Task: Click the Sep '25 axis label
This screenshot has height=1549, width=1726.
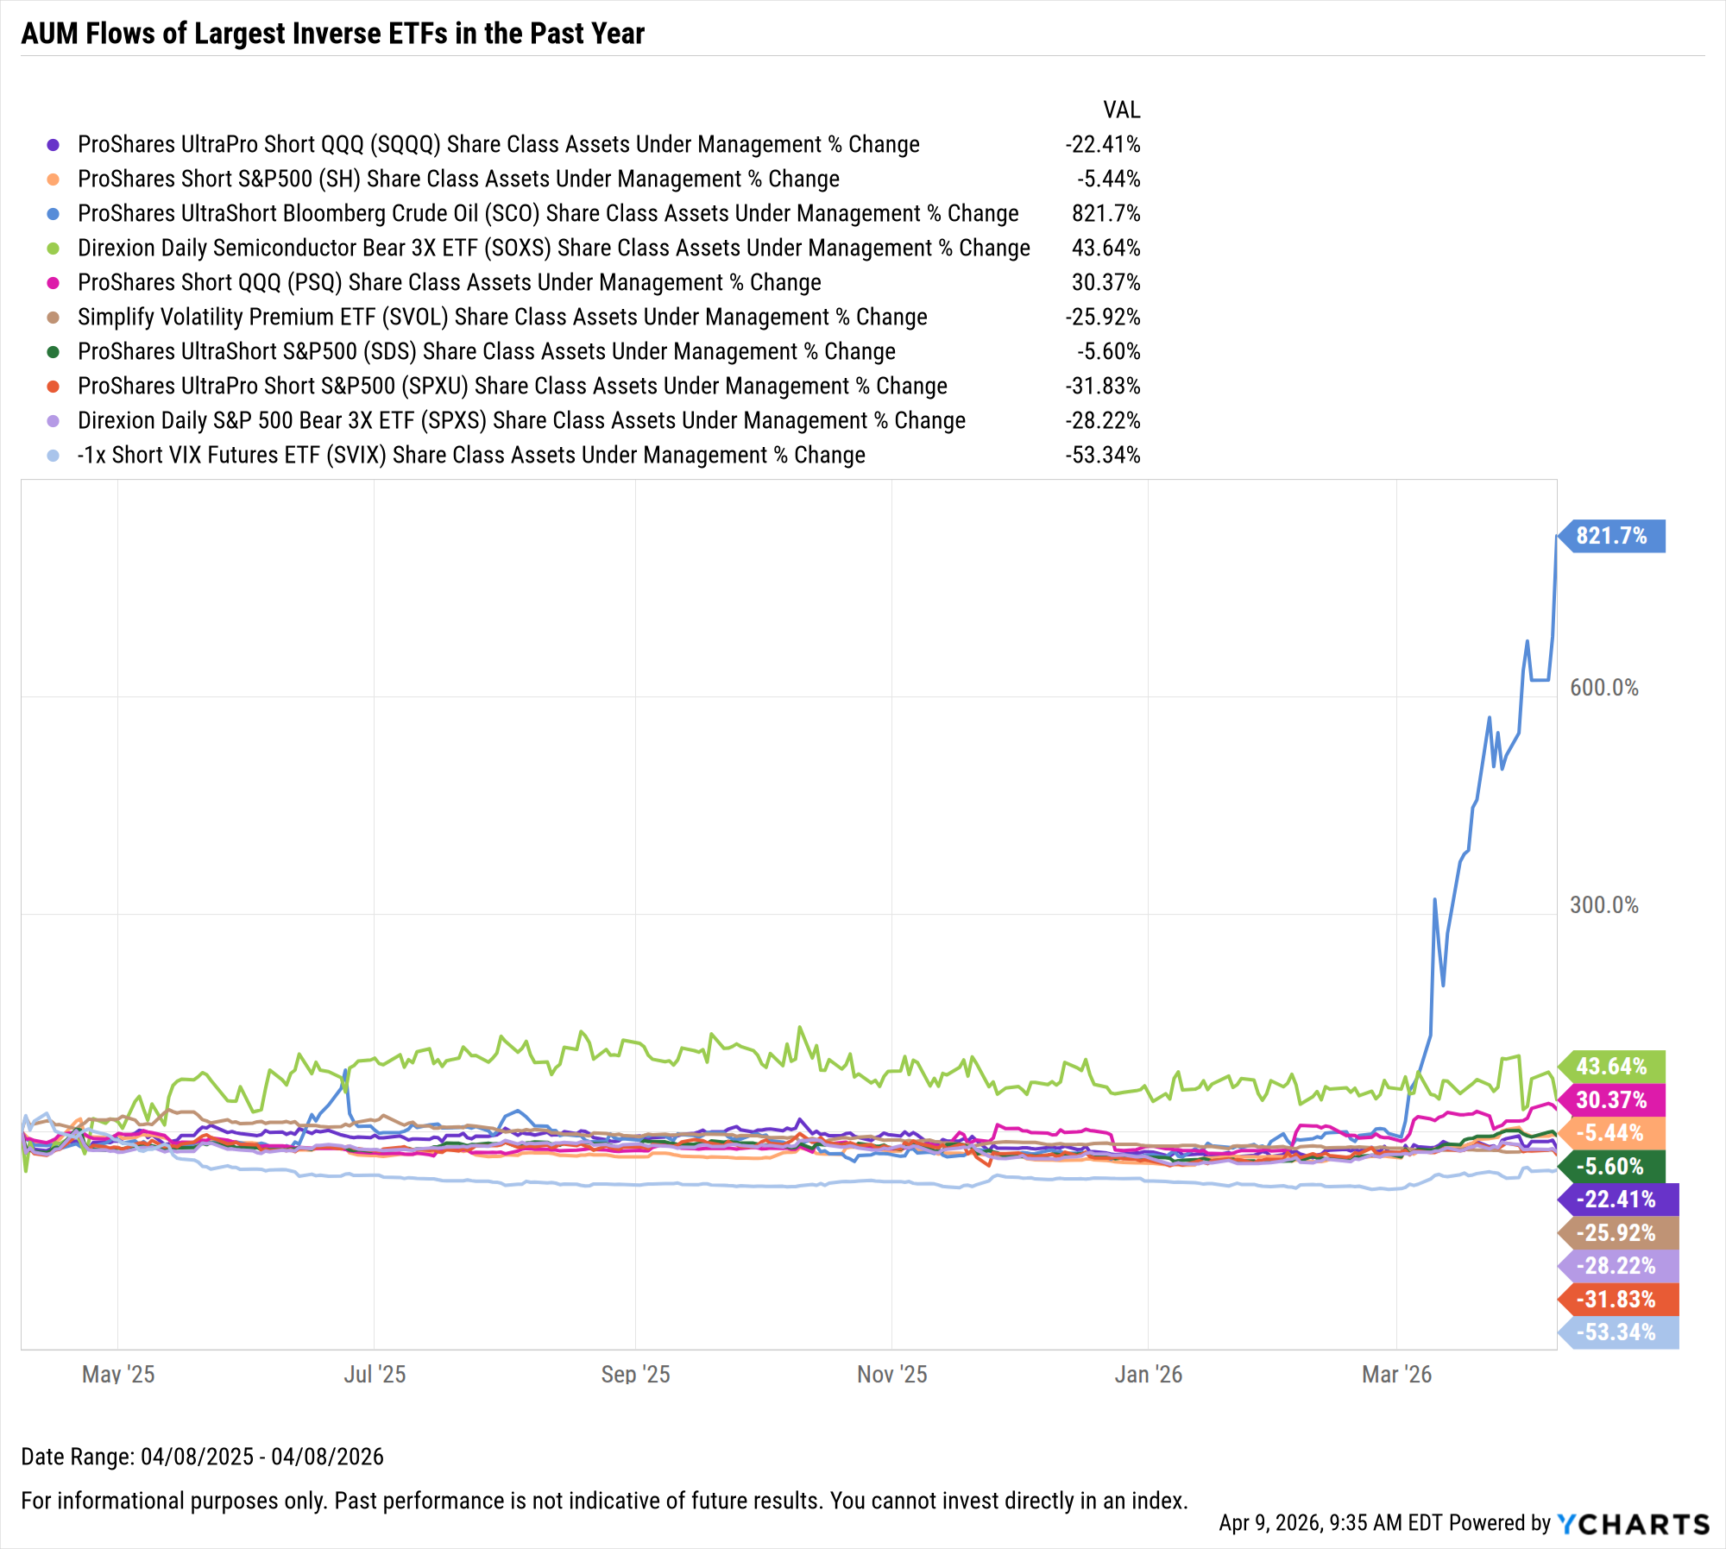Action: [x=635, y=1374]
